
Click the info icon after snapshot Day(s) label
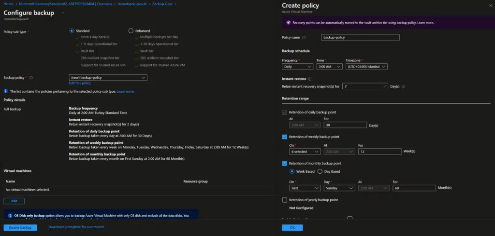[x=403, y=86]
